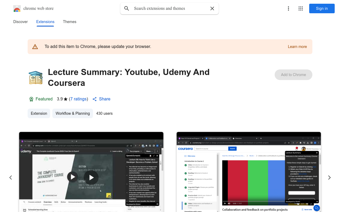
Task: Switch to the Themes tab
Action: [70, 22]
